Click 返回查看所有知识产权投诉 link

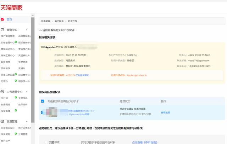pos(57,30)
